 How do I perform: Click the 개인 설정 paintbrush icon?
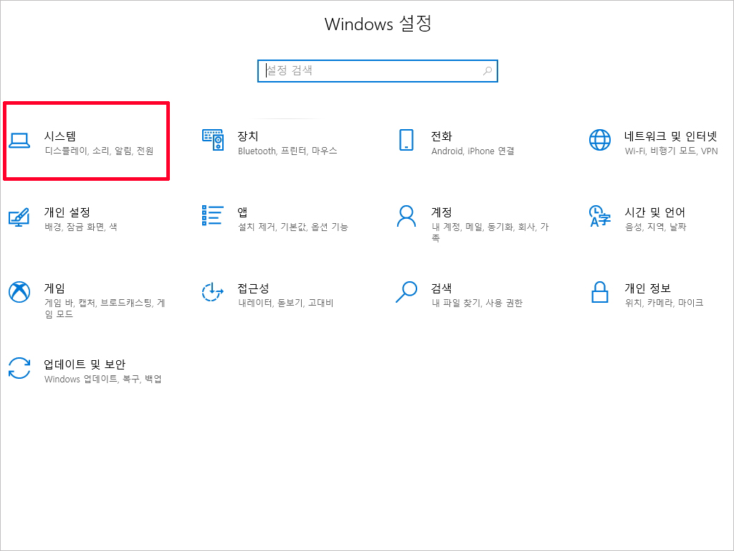[x=19, y=217]
